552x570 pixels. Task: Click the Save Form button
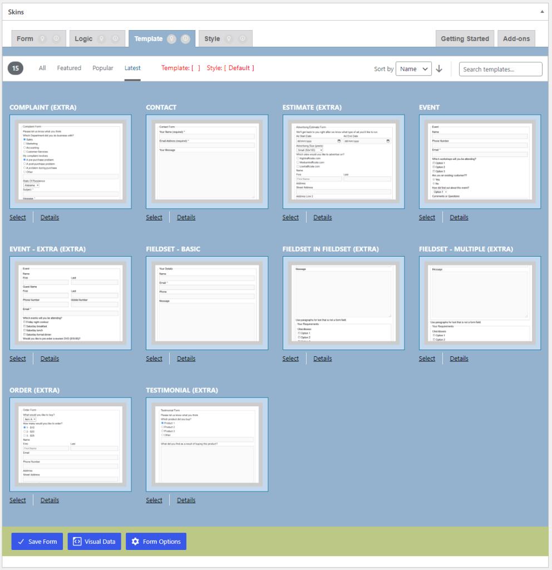(x=37, y=541)
